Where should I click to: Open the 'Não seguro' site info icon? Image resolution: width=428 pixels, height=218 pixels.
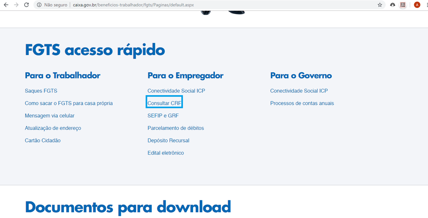[x=39, y=5]
